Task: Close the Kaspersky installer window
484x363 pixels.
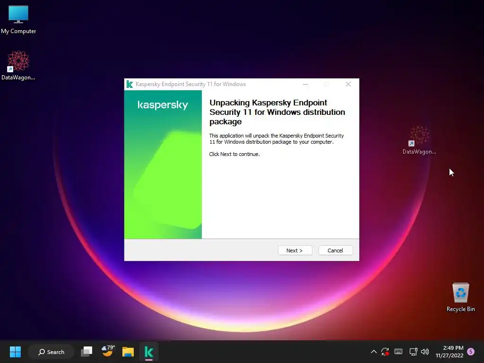Action: point(348,84)
